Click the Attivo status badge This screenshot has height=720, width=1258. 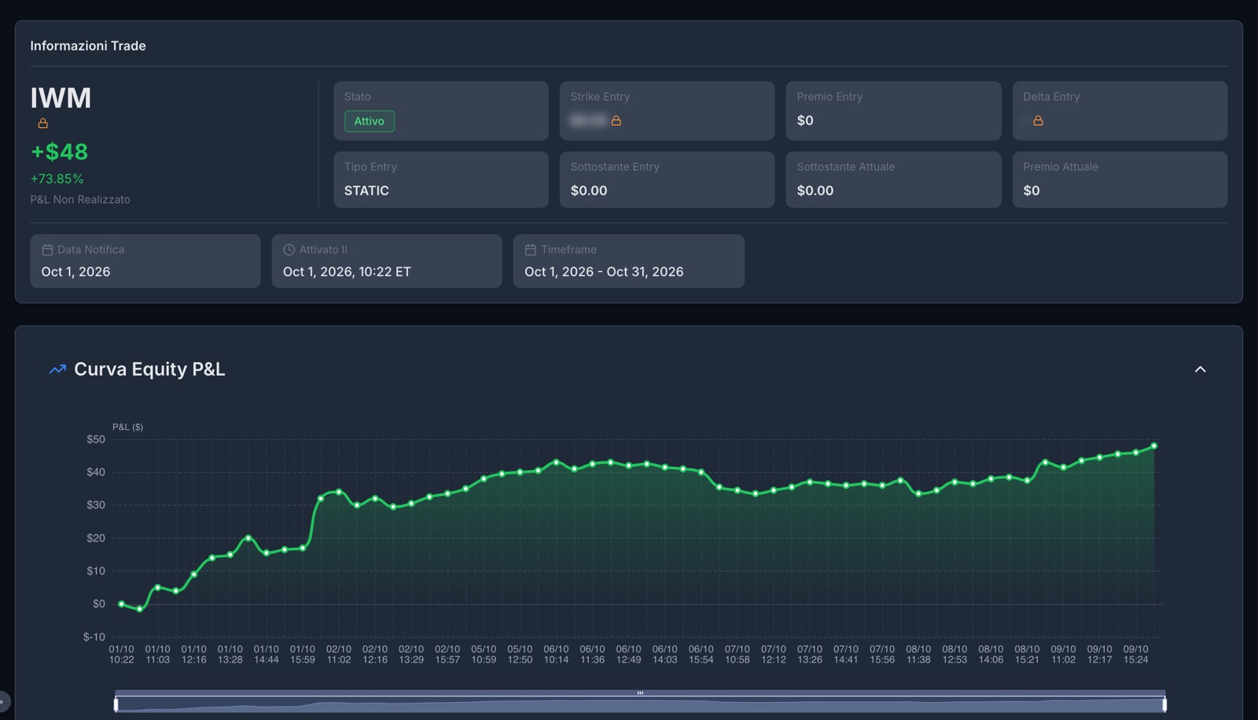point(369,121)
